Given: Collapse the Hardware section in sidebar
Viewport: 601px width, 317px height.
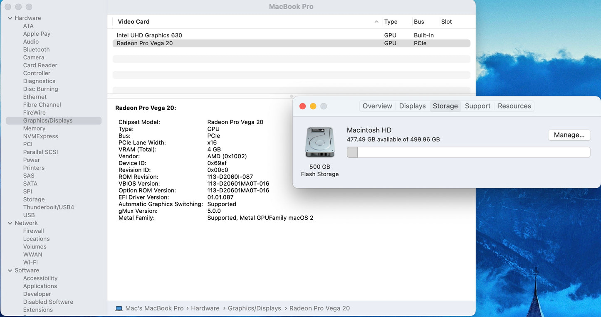Looking at the screenshot, I should pyautogui.click(x=10, y=18).
